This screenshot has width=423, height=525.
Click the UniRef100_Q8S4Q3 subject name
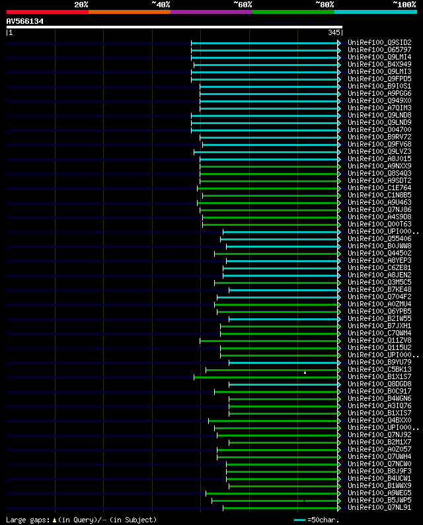tap(379, 174)
